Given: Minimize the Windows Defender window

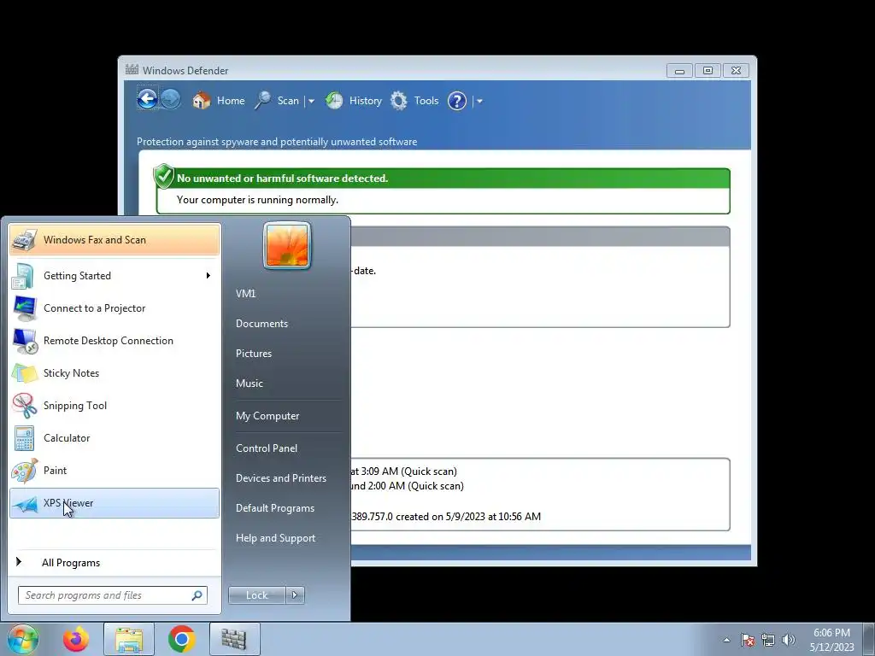Looking at the screenshot, I should click(679, 71).
